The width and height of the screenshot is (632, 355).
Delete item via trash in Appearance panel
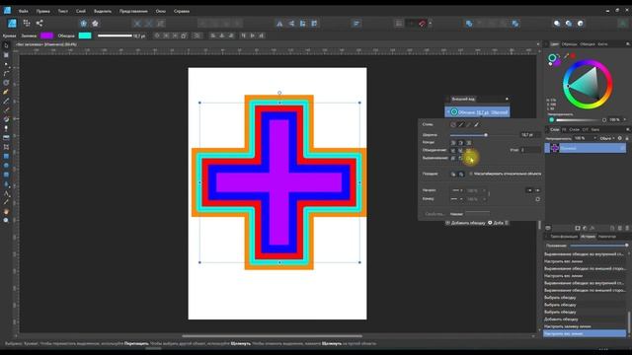tap(507, 223)
